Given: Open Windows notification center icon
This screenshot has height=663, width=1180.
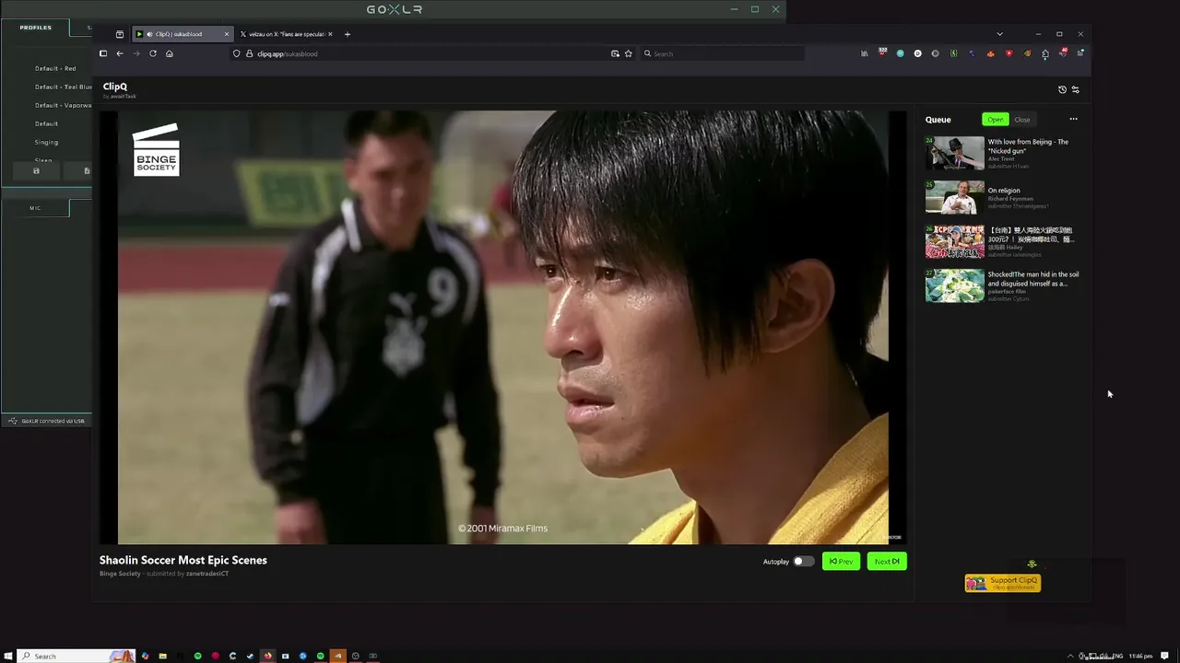Looking at the screenshot, I should click(1166, 656).
